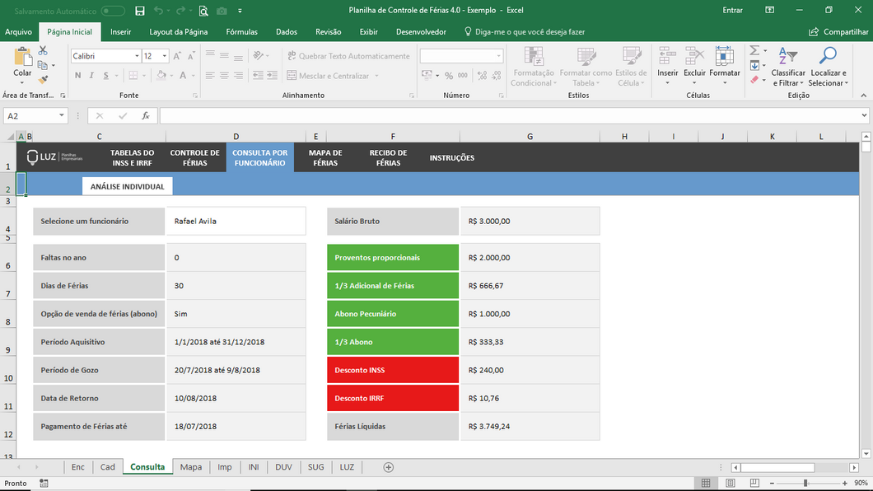Switch to the Inserir ribbon tab

point(121,32)
